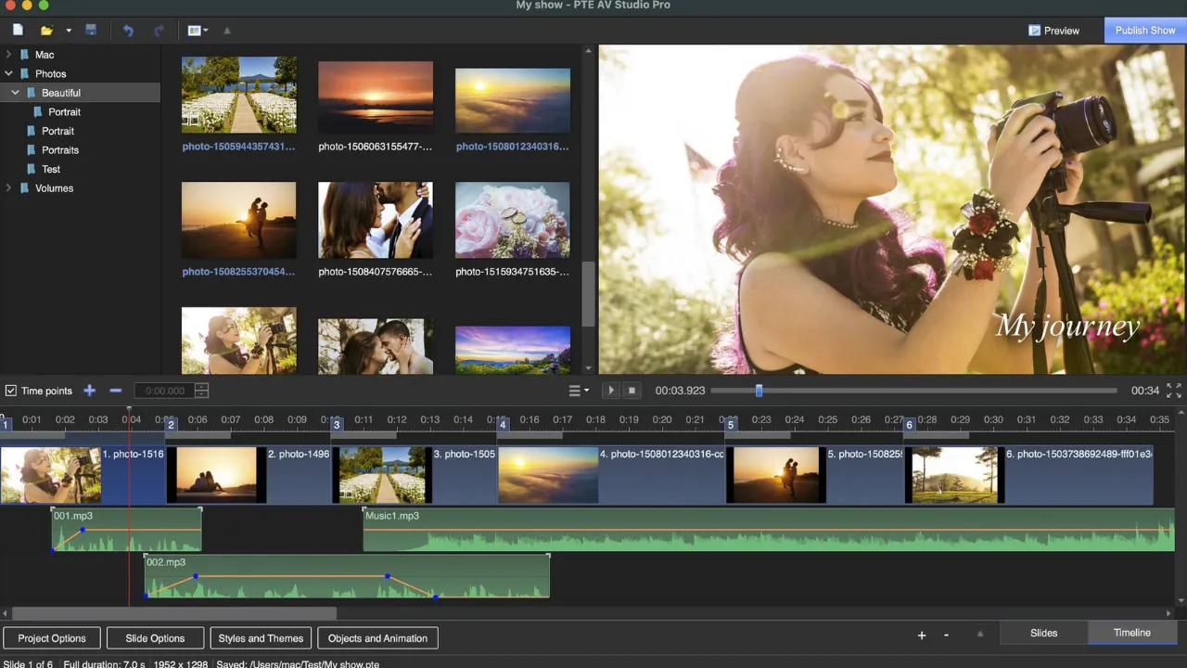Open Styles and Themes
This screenshot has height=668, width=1187.
click(261, 638)
